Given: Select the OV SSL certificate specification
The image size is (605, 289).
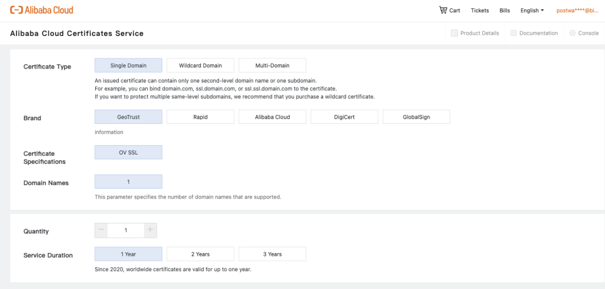Looking at the screenshot, I should pyautogui.click(x=128, y=152).
